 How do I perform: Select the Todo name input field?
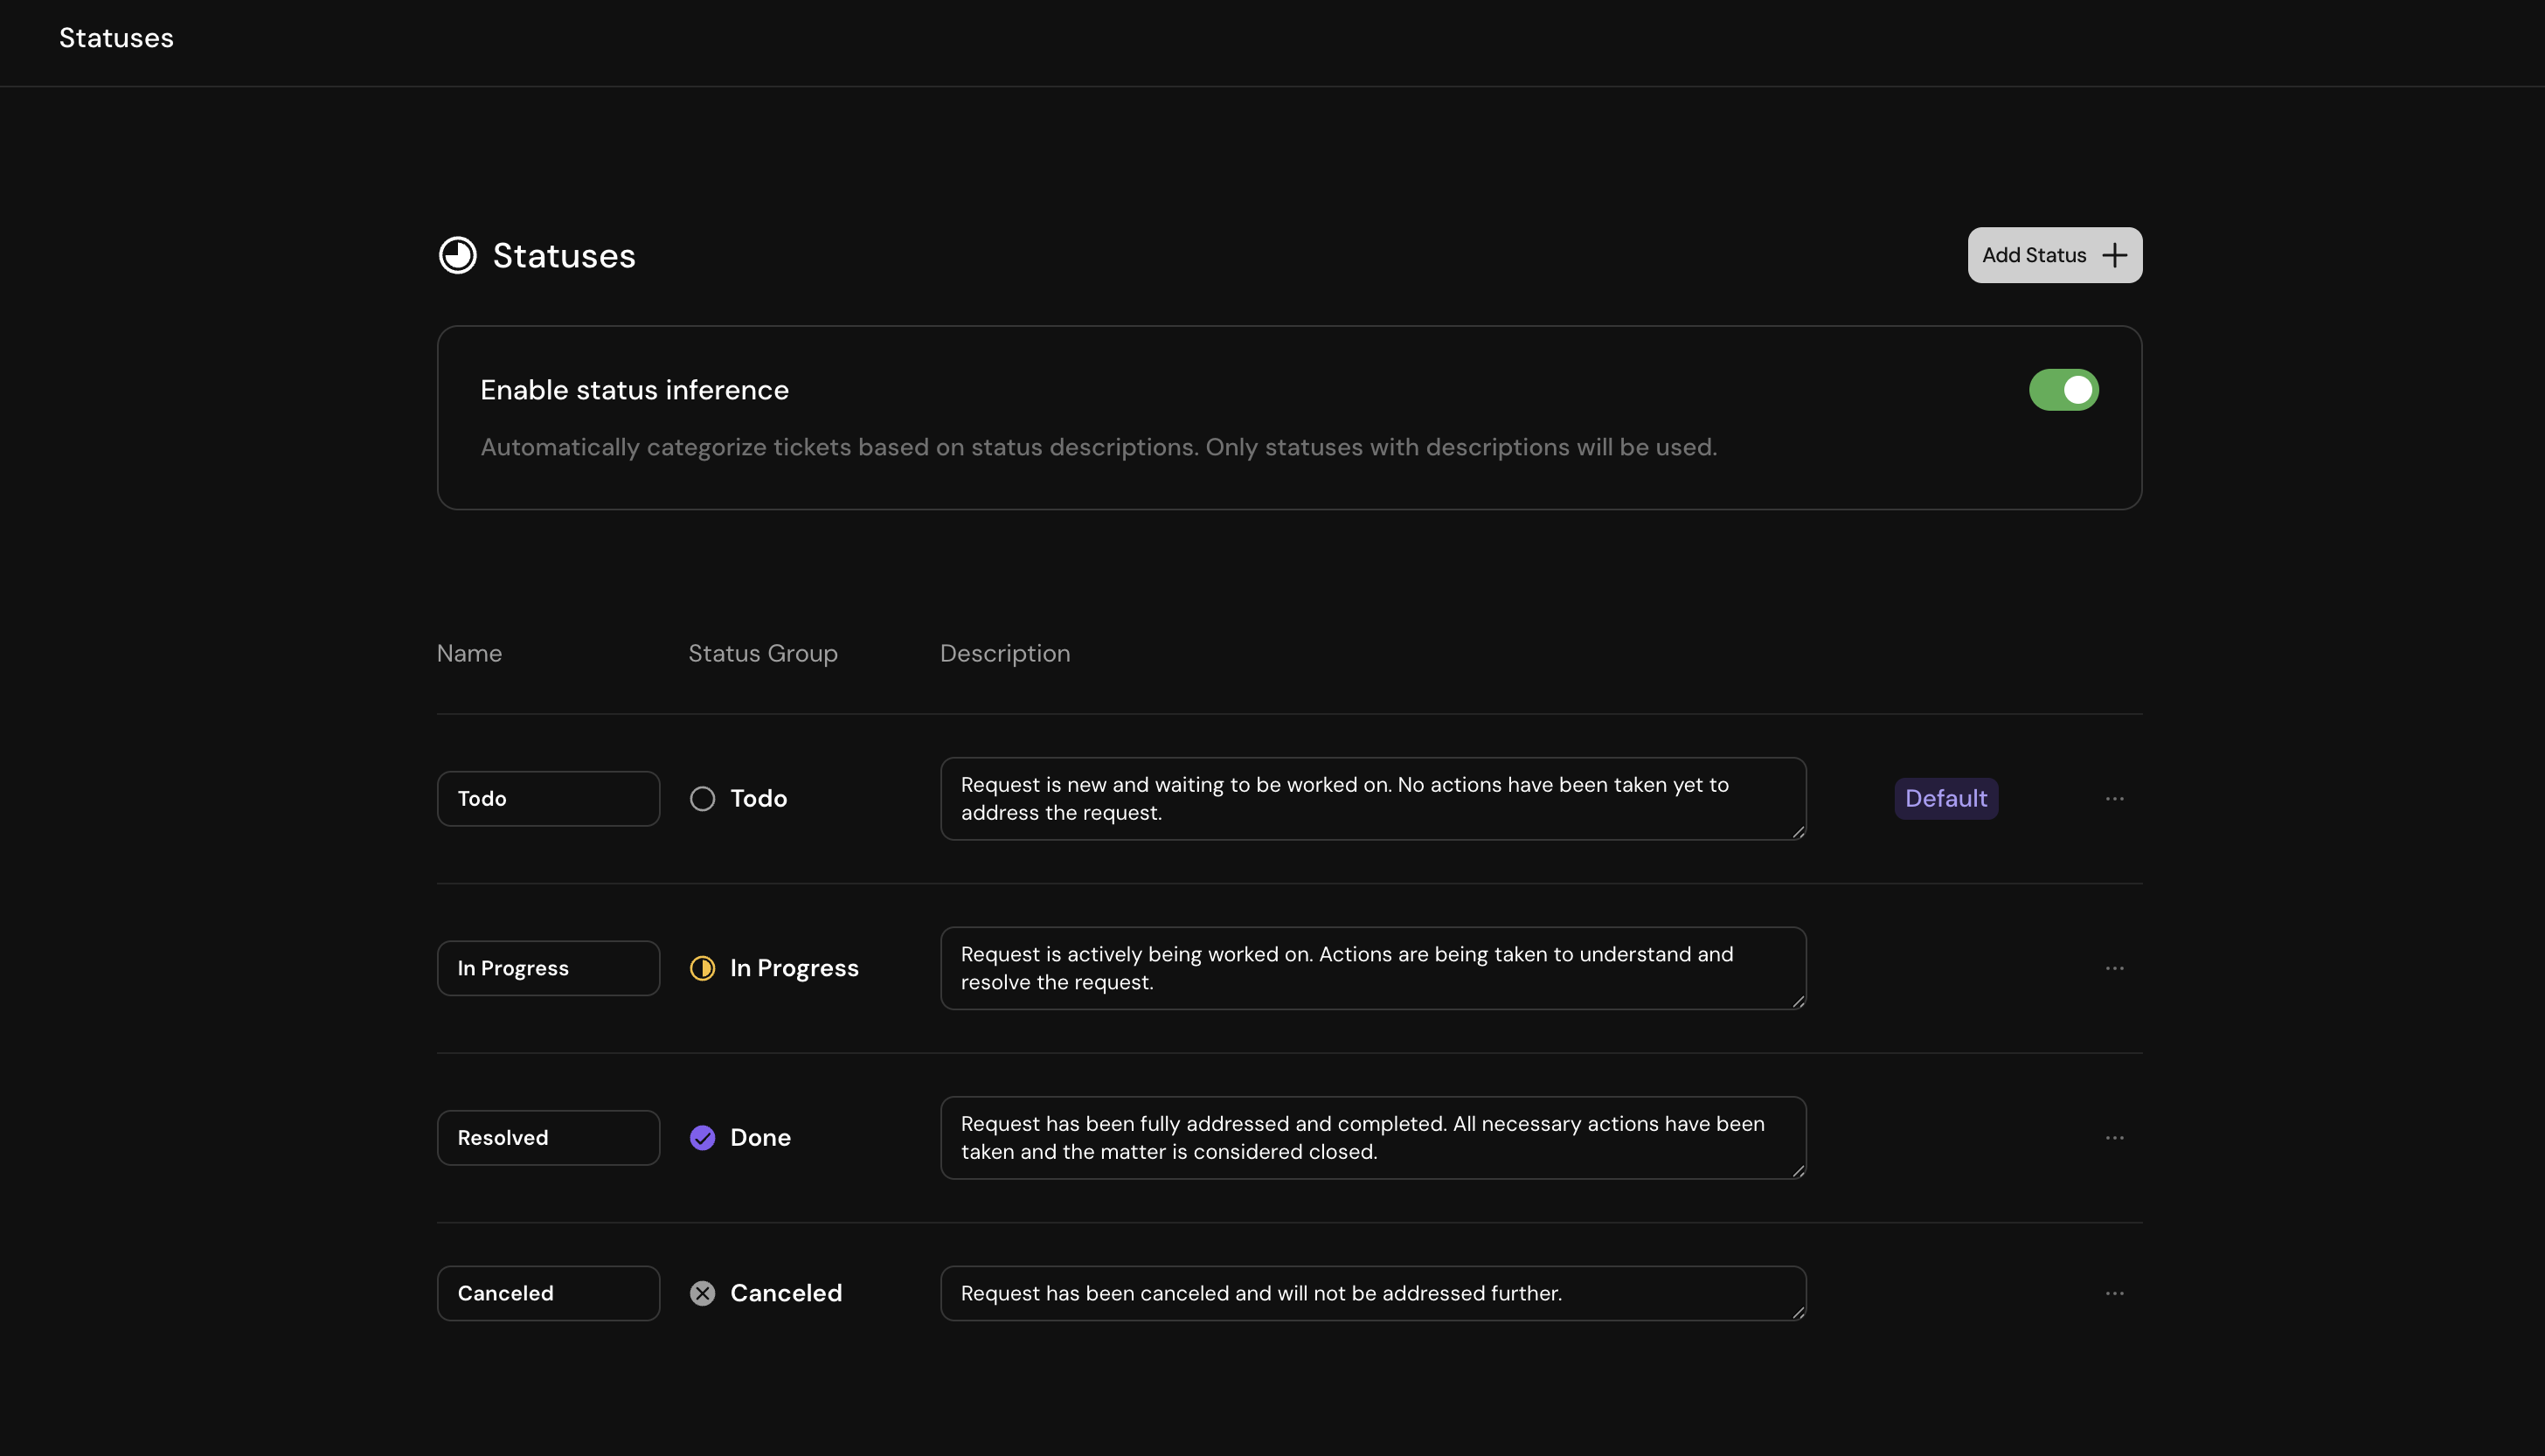click(x=548, y=798)
